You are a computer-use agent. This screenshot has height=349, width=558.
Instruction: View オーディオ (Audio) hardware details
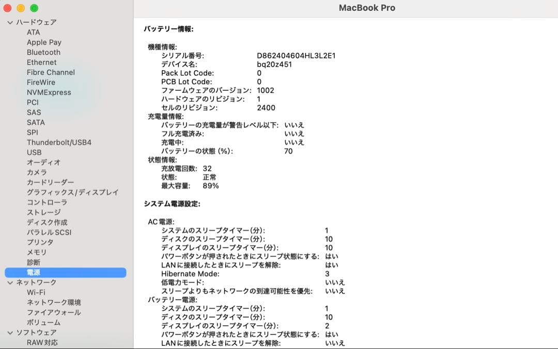(x=42, y=162)
